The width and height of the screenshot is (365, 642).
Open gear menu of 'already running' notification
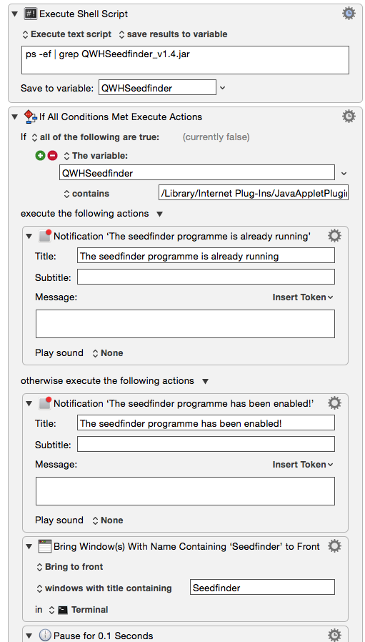coord(335,236)
